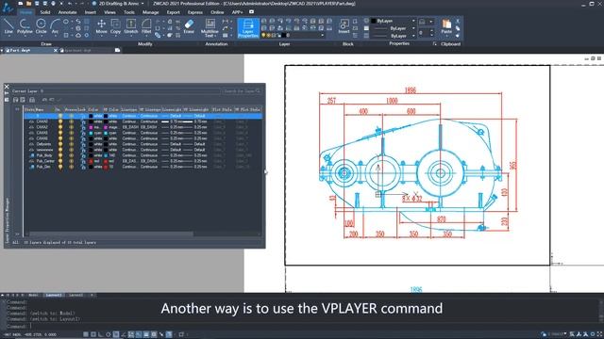Toggle Lock for layer CAXA3
Image resolution: width=604 pixels, height=339 pixels.
(x=83, y=133)
